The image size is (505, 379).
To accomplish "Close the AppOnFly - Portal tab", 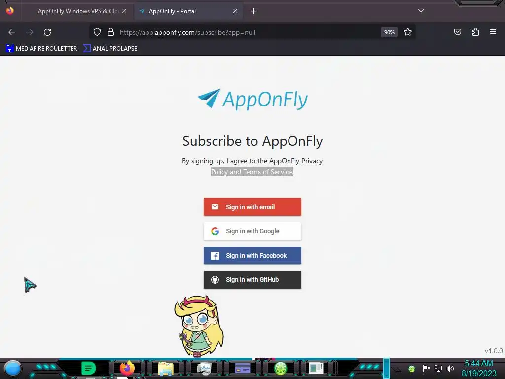I will (235, 11).
